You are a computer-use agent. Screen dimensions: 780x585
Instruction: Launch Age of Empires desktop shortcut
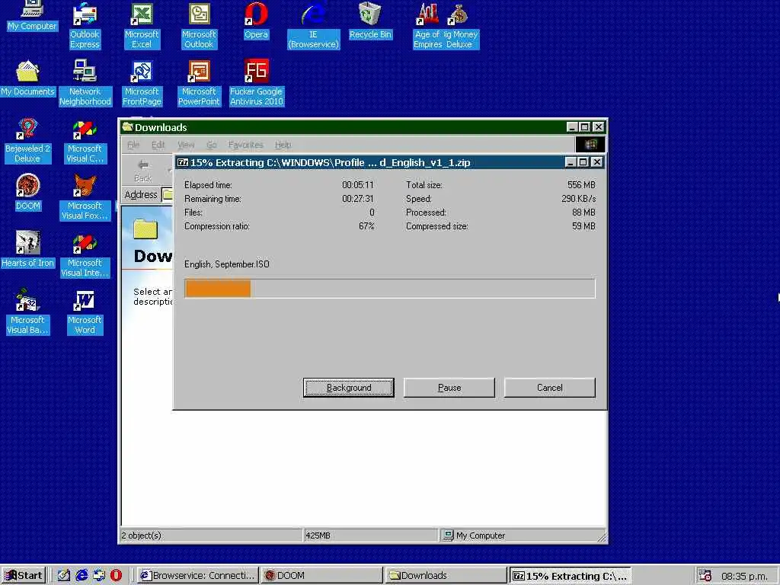coord(428,25)
